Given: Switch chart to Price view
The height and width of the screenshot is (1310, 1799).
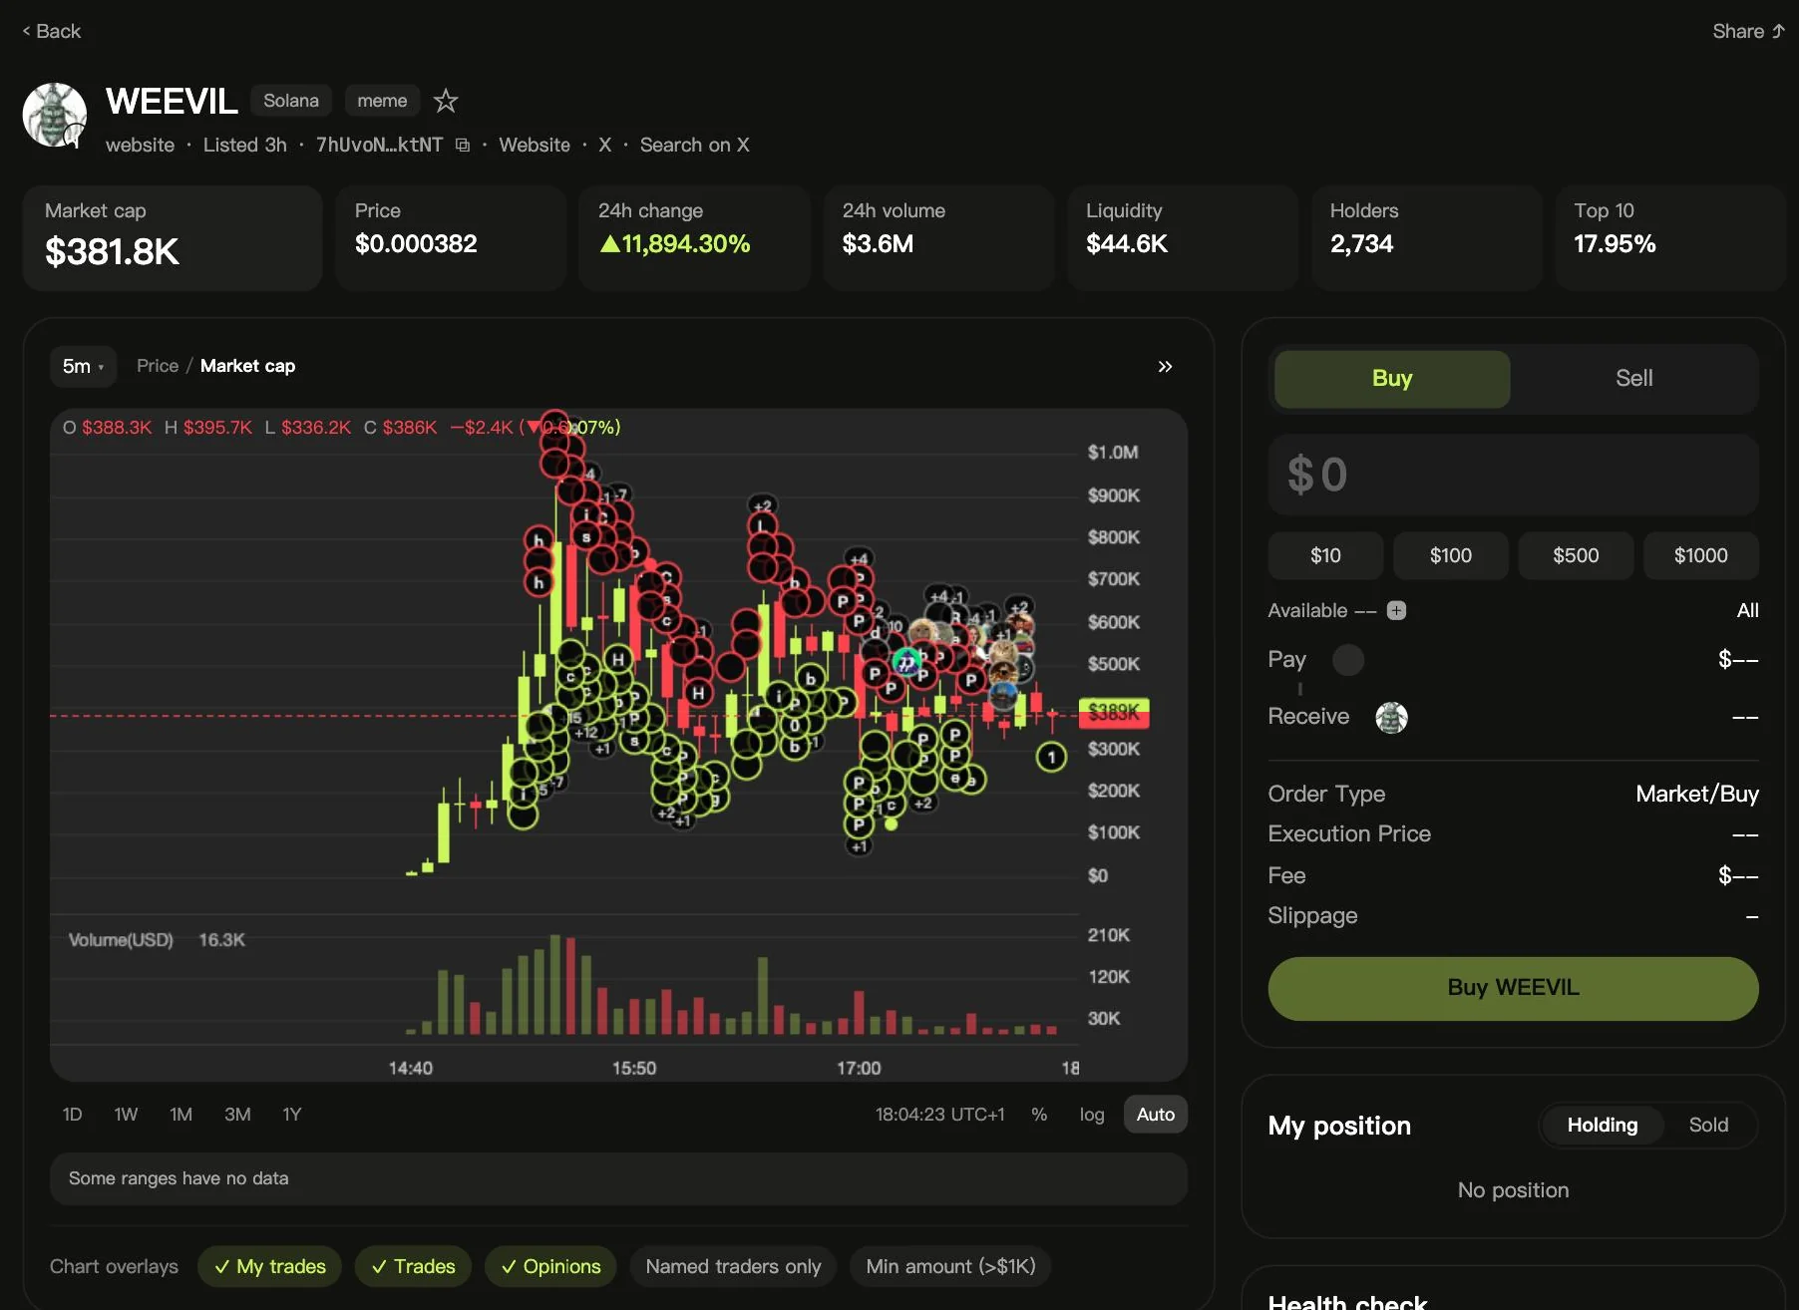Looking at the screenshot, I should [x=158, y=366].
